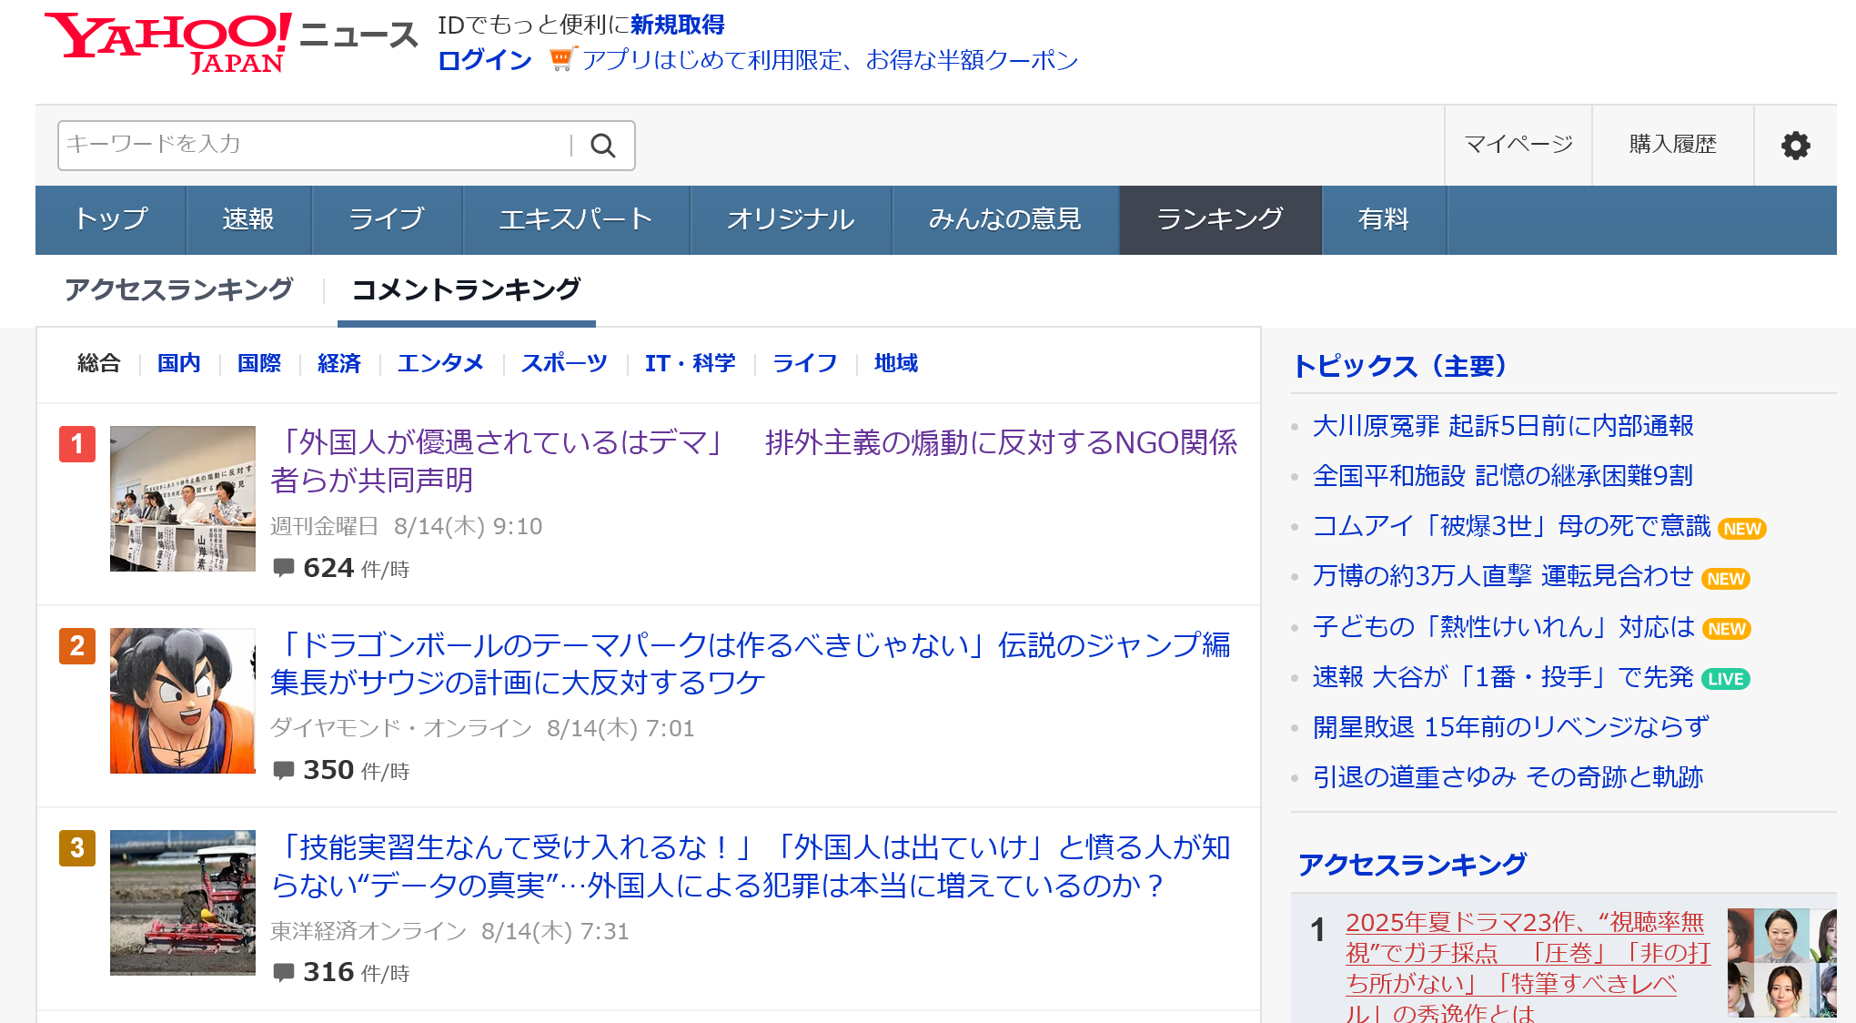
Task: Open マイページ
Action: (1518, 145)
